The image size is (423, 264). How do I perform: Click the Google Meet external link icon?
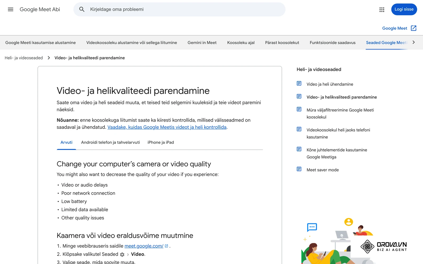click(x=414, y=28)
